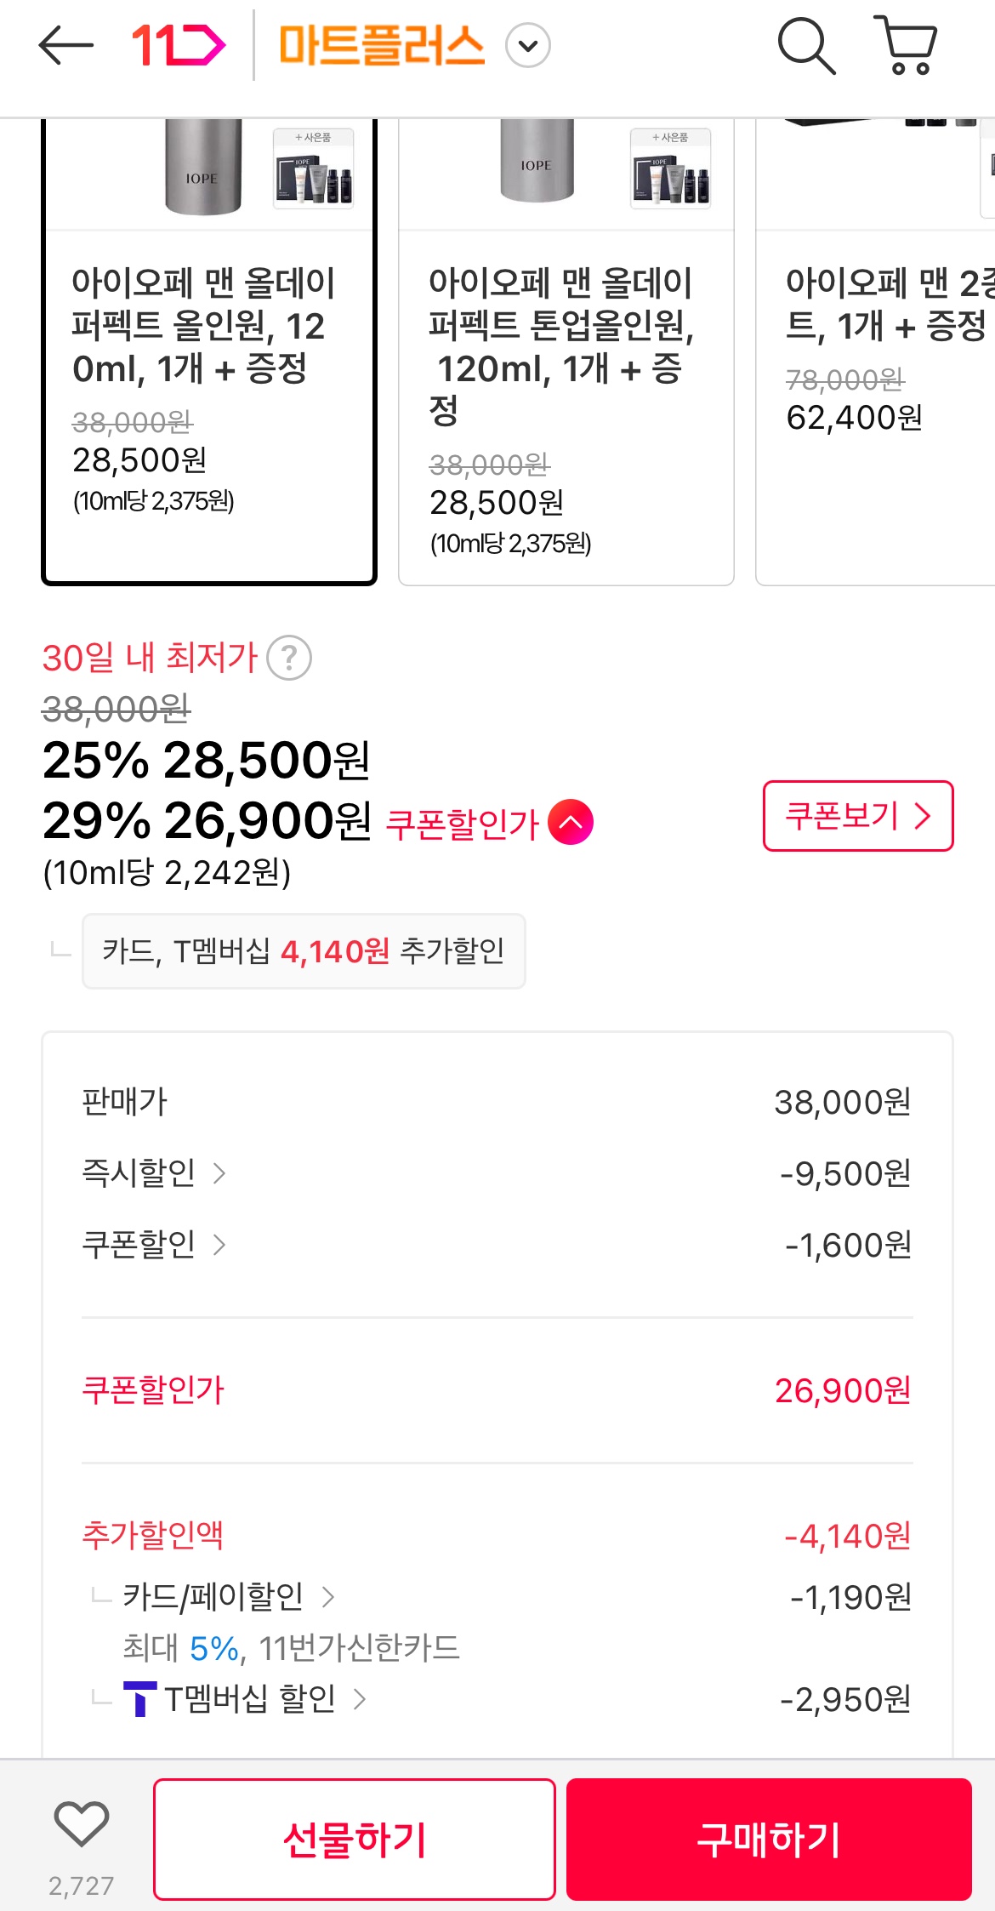Tap the 마트플러스 category title
This screenshot has height=1911, width=995.
(382, 46)
